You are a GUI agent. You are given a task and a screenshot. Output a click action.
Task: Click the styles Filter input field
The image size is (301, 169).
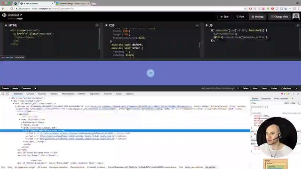click(267, 103)
